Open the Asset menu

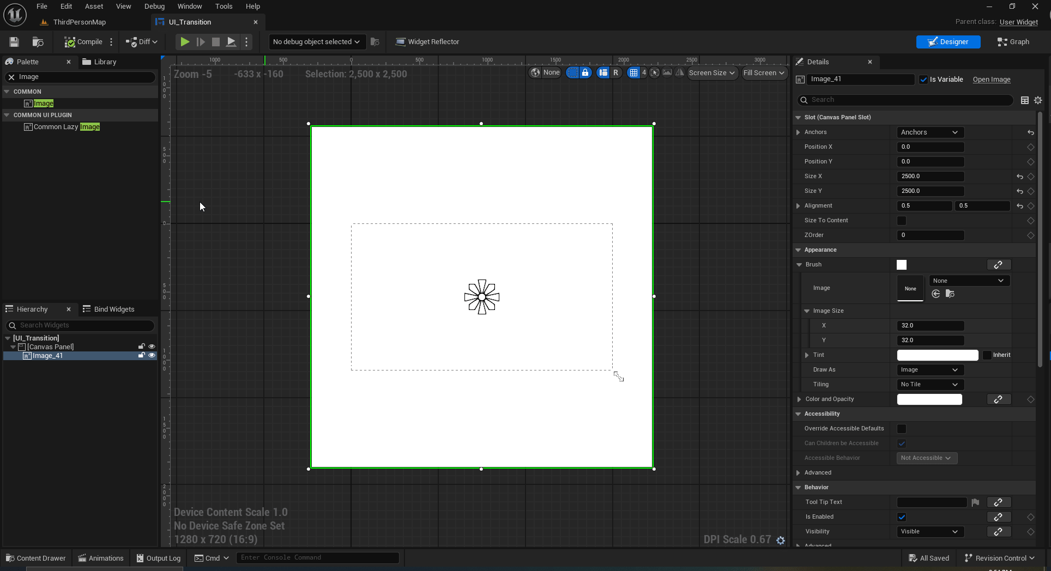point(94,7)
